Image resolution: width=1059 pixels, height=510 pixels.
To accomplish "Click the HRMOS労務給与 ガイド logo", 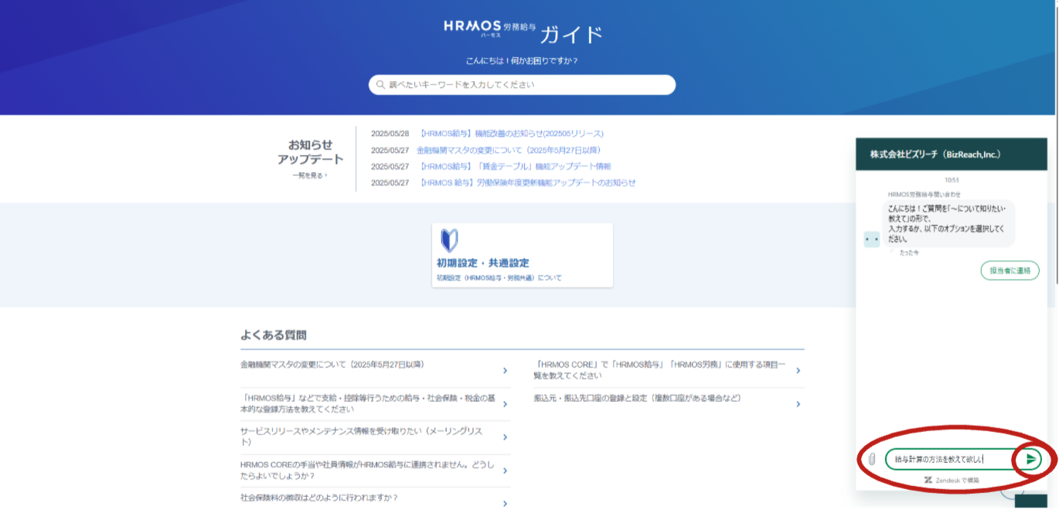I will point(523,32).
